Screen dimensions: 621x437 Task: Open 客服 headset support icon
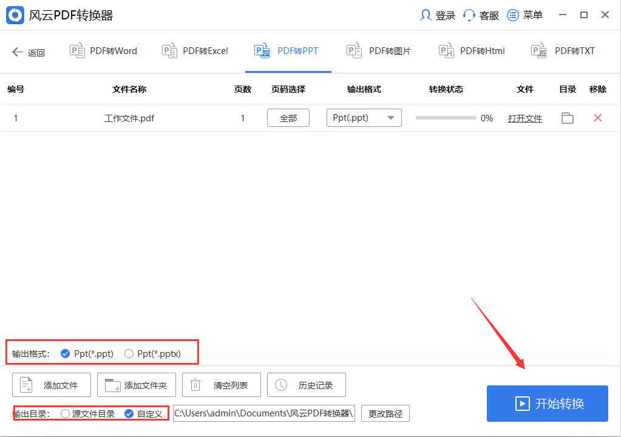469,15
